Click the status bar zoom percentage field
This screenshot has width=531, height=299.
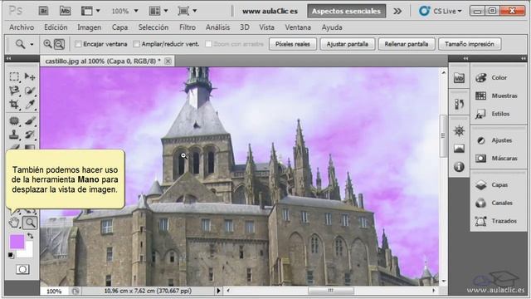pyautogui.click(x=54, y=291)
